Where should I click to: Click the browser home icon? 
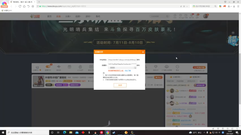point(24,6)
